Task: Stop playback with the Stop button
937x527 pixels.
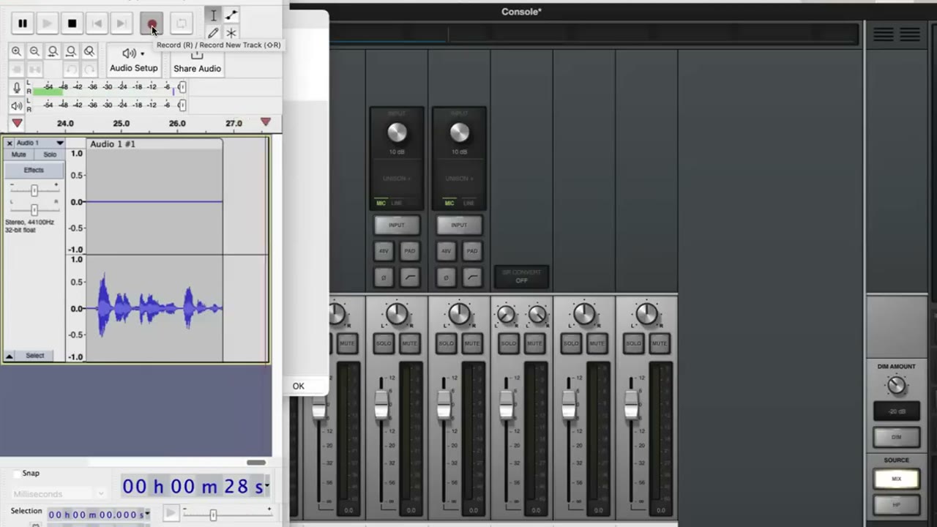Action: [x=72, y=23]
